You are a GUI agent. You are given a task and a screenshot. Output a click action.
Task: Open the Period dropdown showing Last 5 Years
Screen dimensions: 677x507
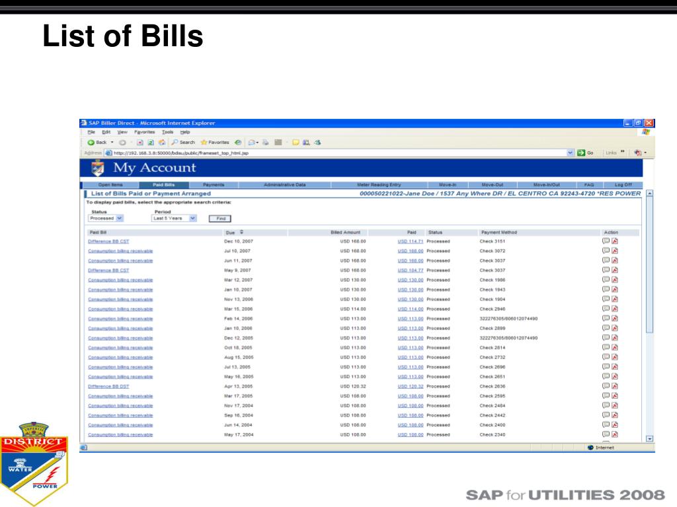[x=175, y=218]
